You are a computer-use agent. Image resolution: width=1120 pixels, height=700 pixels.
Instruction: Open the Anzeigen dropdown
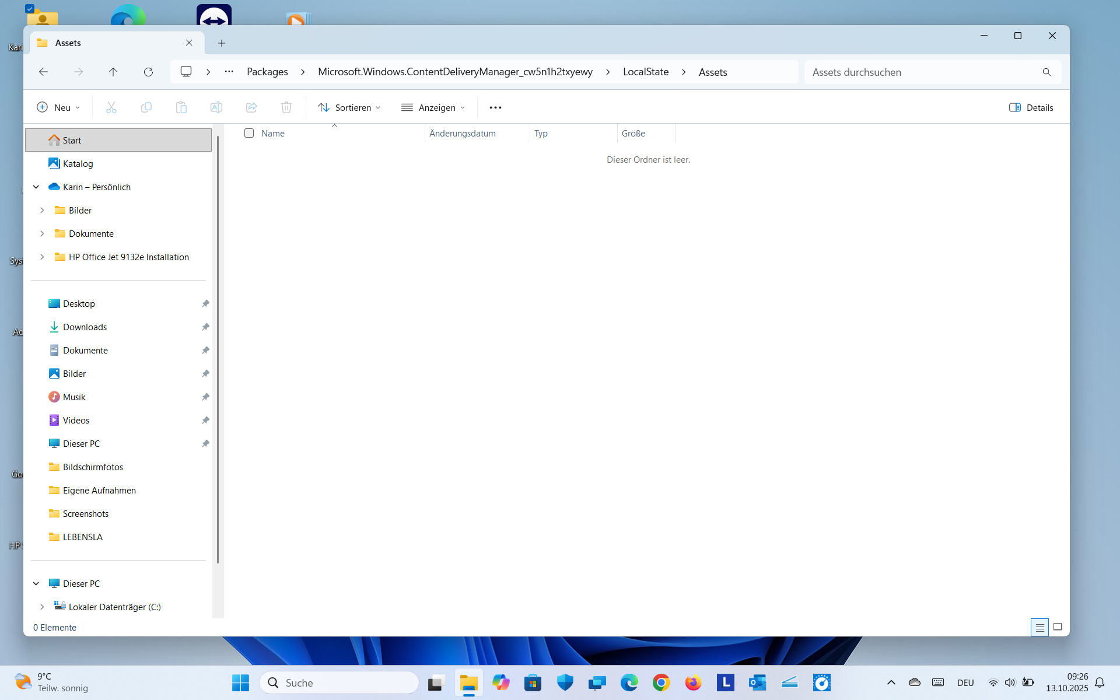(433, 107)
